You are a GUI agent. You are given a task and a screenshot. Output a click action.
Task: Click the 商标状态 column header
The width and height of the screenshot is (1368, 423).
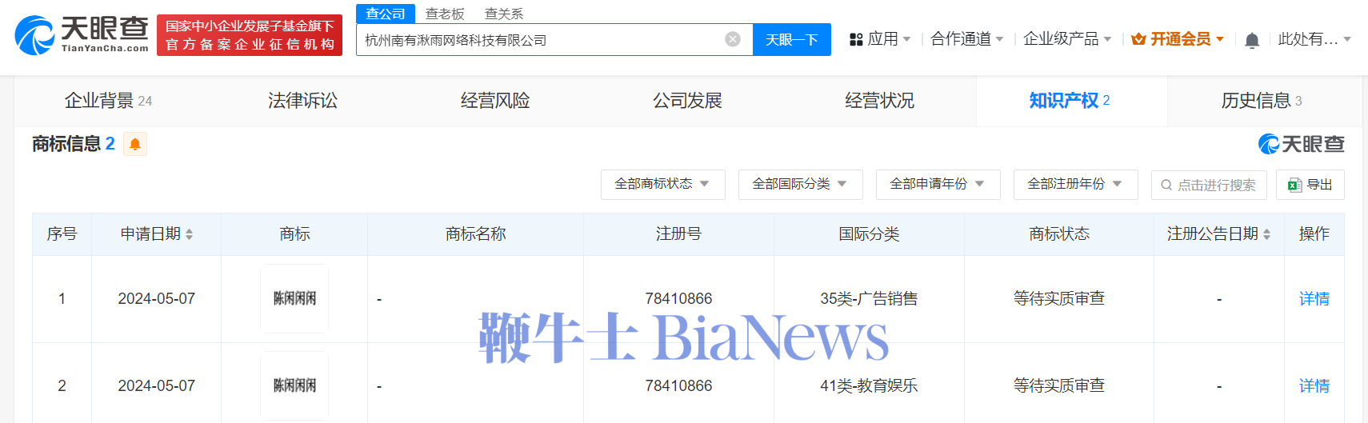pyautogui.click(x=1059, y=234)
